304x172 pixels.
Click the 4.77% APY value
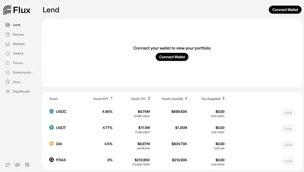107,128
